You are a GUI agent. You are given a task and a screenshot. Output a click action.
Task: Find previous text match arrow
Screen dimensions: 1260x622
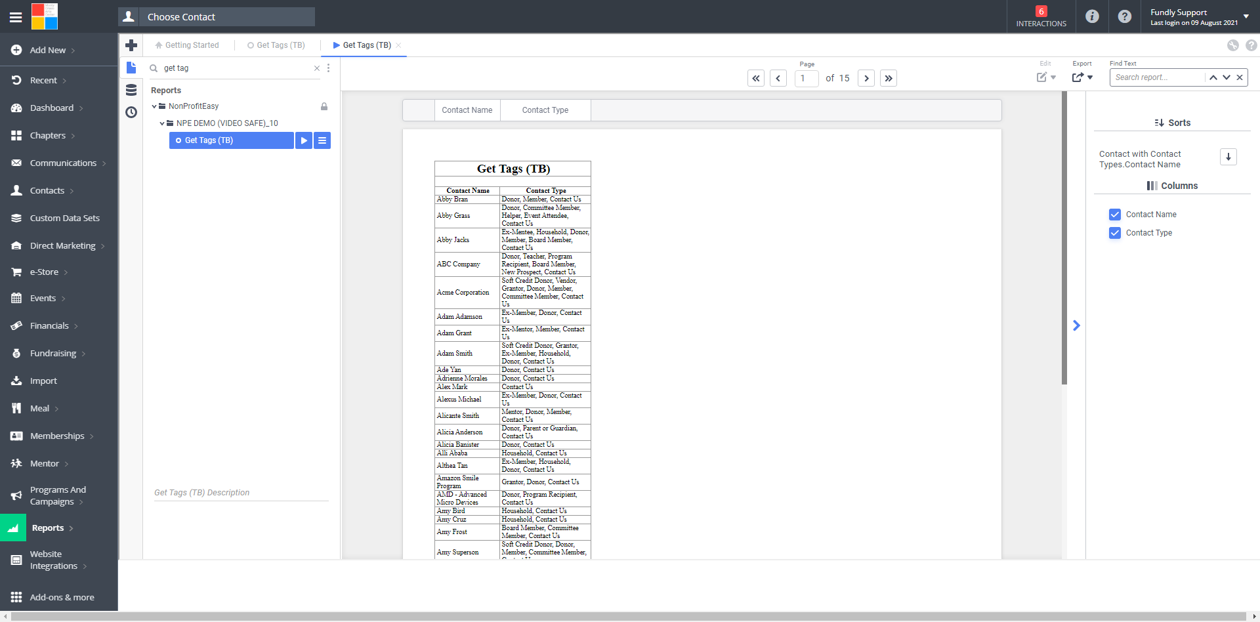click(1213, 77)
